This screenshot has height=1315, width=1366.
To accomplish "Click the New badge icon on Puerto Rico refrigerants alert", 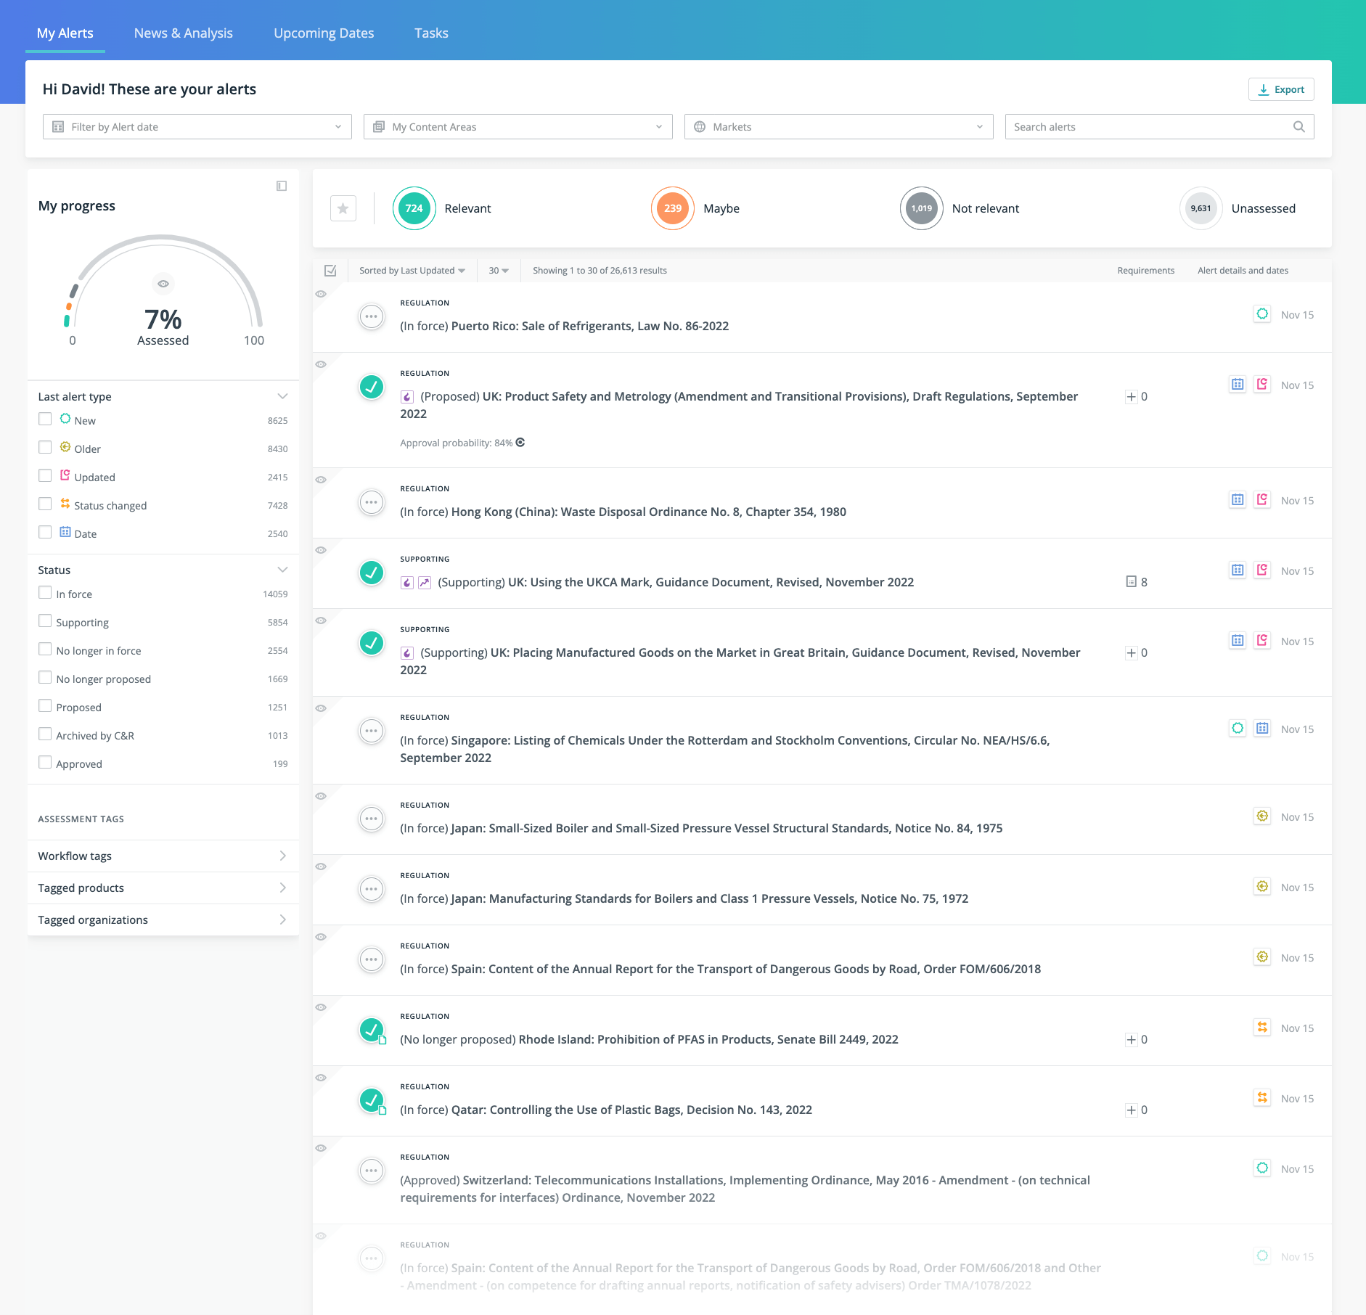I will coord(1263,314).
